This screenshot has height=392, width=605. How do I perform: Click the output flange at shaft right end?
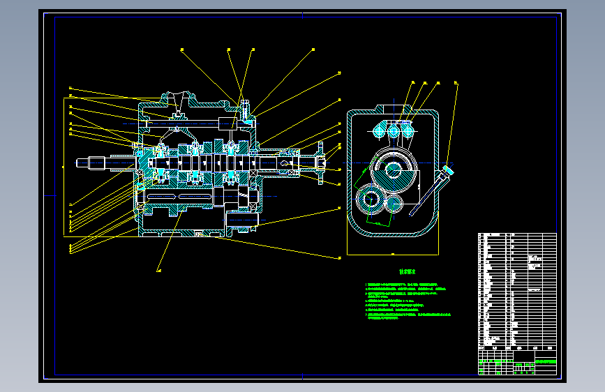[x=320, y=163]
